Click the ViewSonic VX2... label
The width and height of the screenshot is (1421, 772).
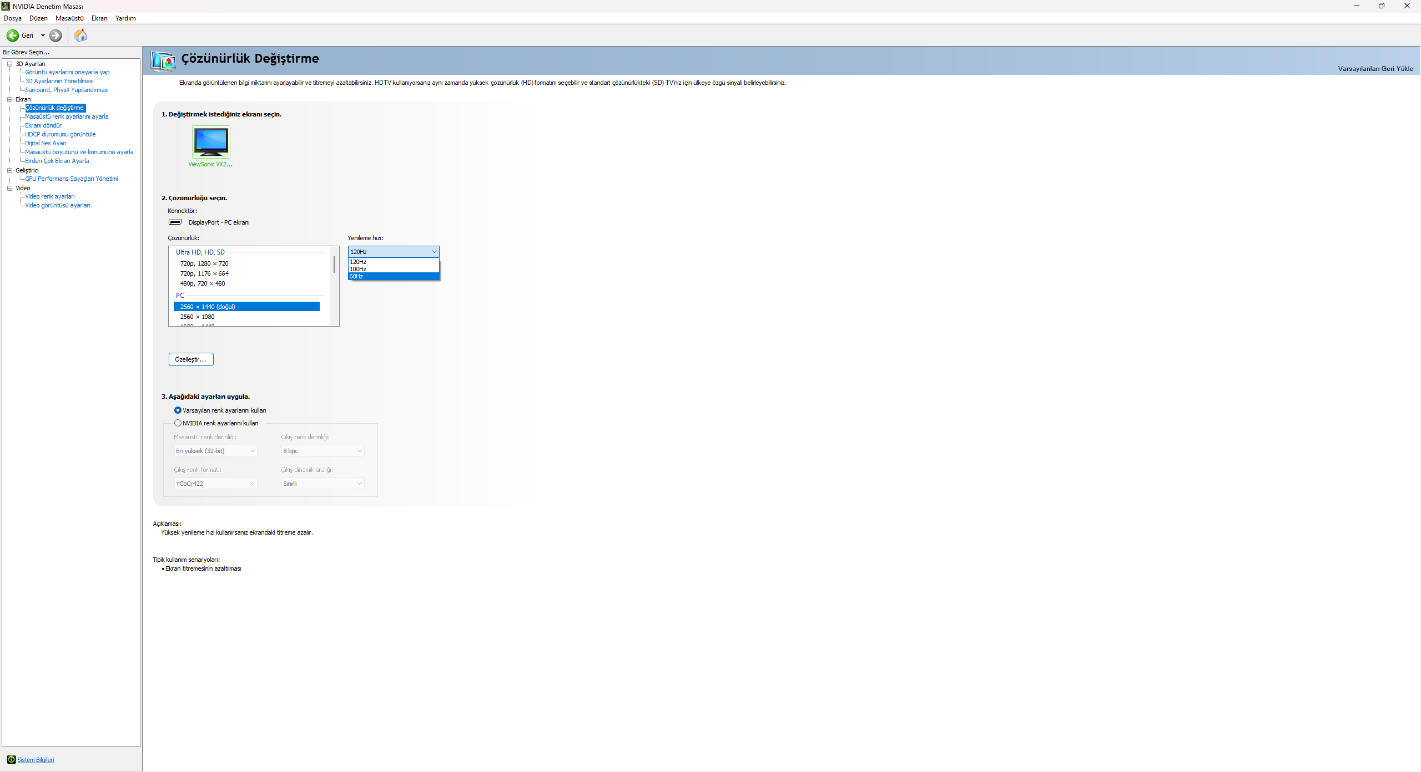click(x=210, y=164)
